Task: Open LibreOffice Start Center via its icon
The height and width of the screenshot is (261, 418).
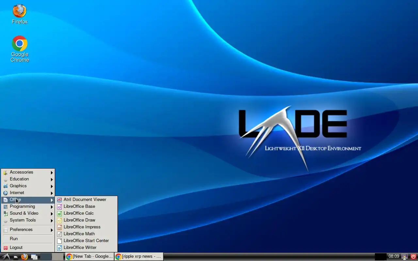Action: pos(59,241)
